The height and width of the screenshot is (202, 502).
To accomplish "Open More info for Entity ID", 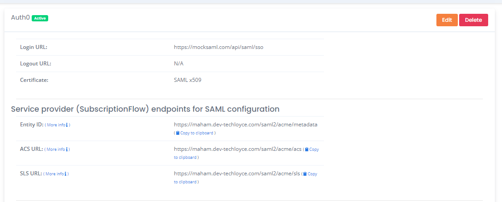I will click(x=56, y=125).
